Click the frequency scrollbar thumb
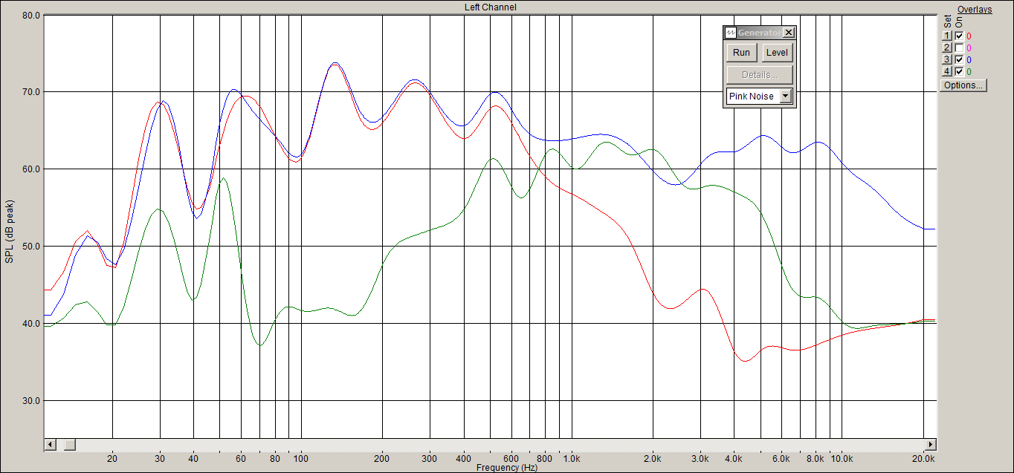Viewport: 1014px width, 473px height. pyautogui.click(x=69, y=444)
